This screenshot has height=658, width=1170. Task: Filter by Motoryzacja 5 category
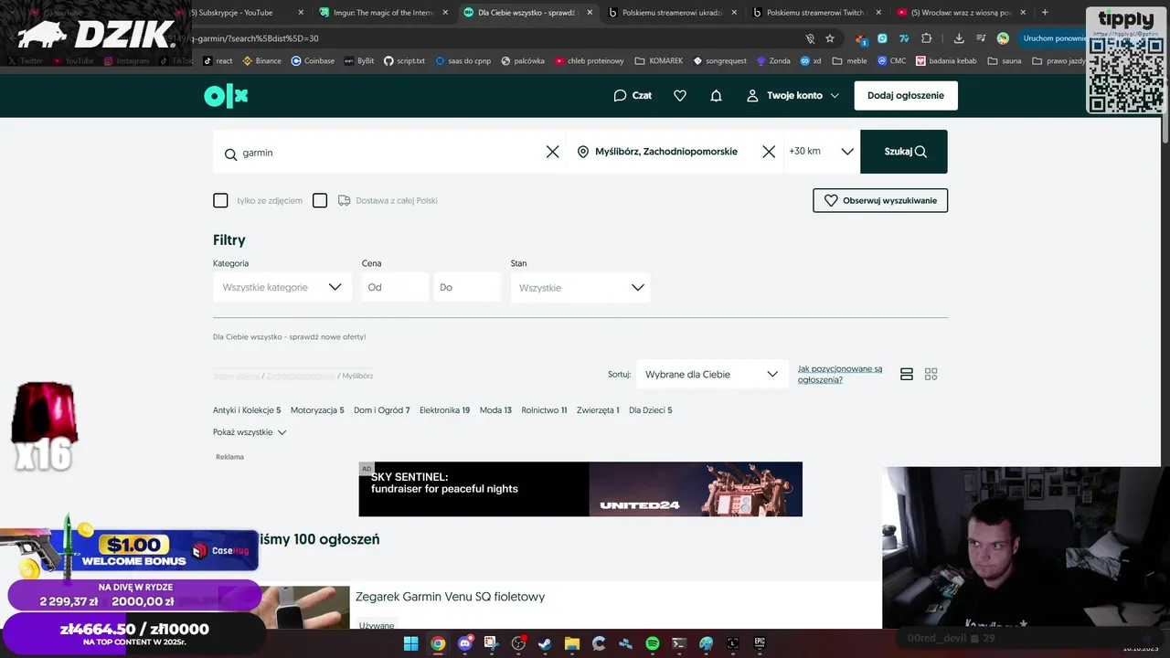tap(317, 410)
